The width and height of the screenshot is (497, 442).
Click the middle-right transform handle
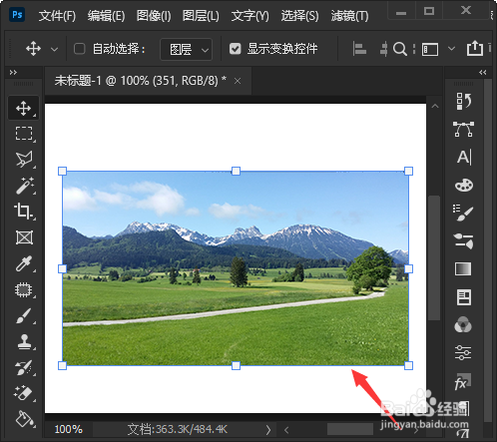coord(408,268)
